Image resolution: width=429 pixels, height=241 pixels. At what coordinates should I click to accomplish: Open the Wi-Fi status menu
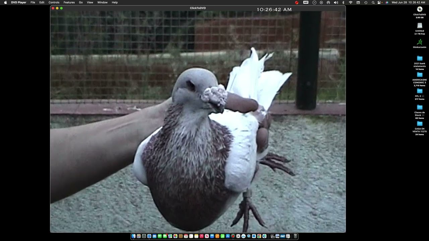(x=351, y=2)
